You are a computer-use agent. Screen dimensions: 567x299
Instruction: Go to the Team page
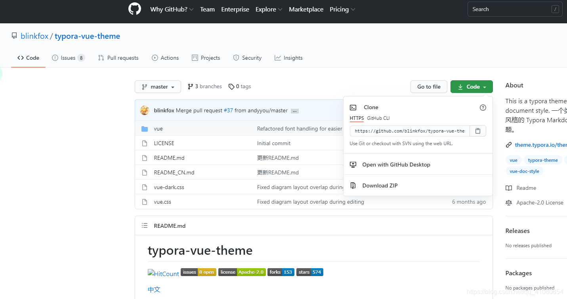[207, 9]
